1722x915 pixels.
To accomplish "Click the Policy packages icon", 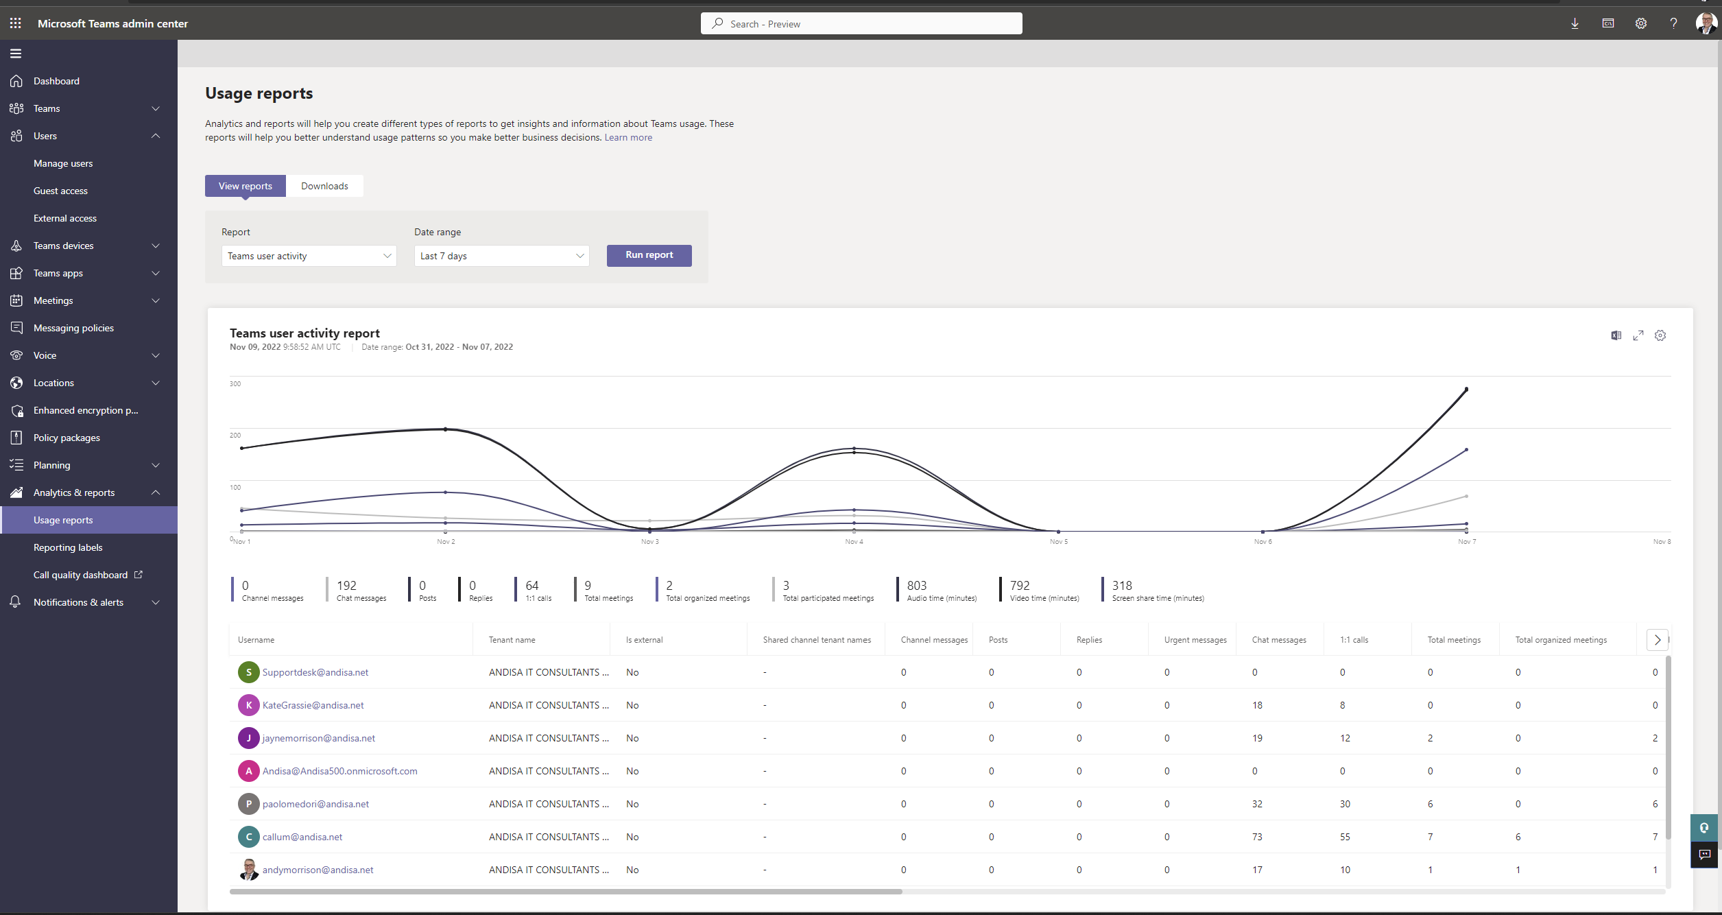I will coord(16,438).
